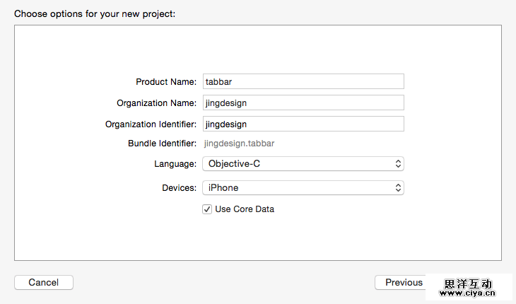Click the "Language:" label
The image size is (516, 304).
point(175,164)
